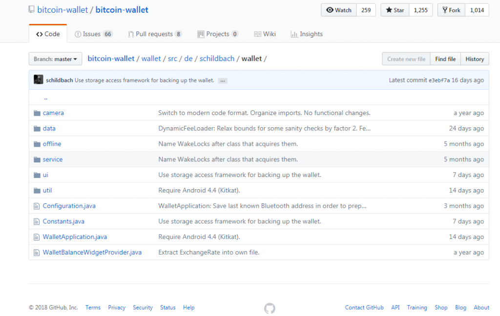
Task: View the 1,014 forks count
Action: (x=477, y=10)
